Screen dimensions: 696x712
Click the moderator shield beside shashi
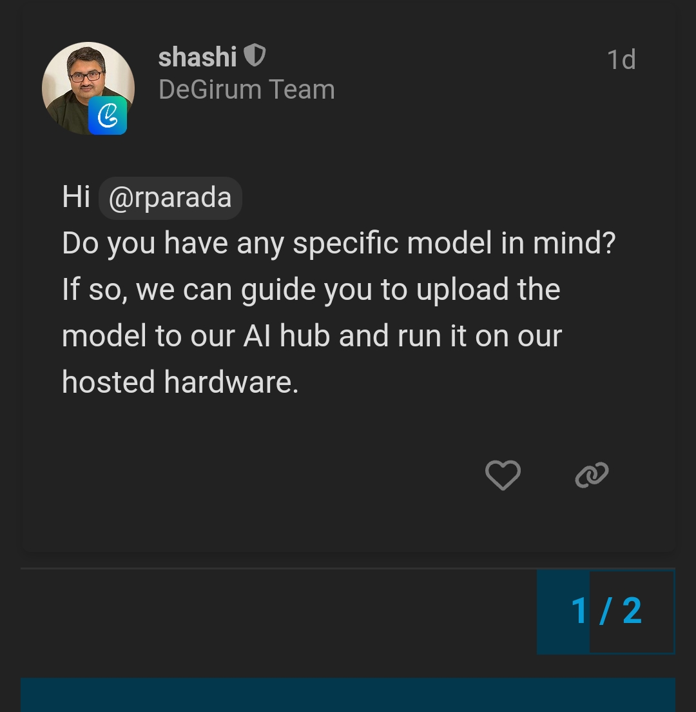[x=255, y=57]
